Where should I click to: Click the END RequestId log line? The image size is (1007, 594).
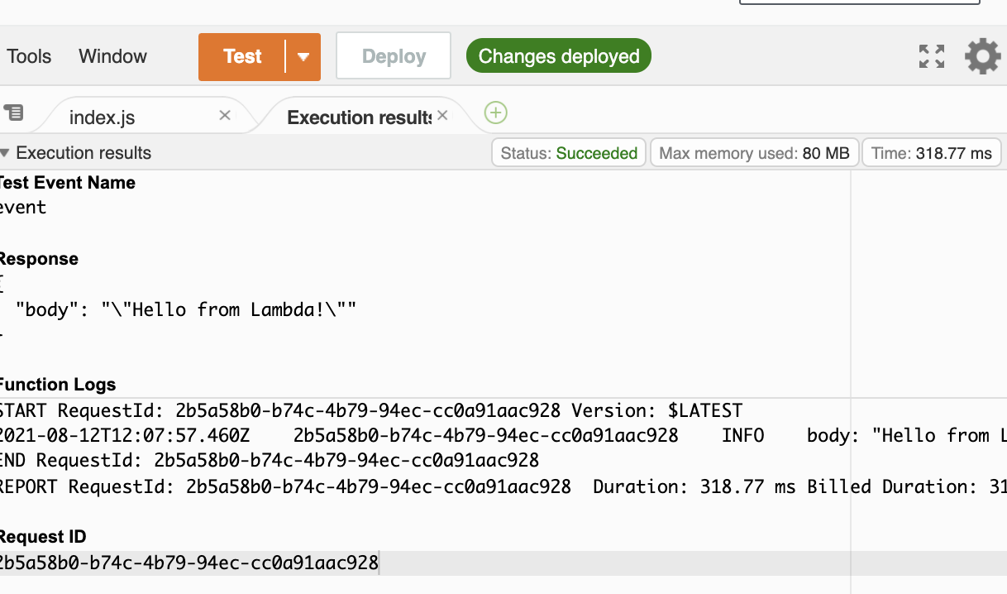(270, 461)
